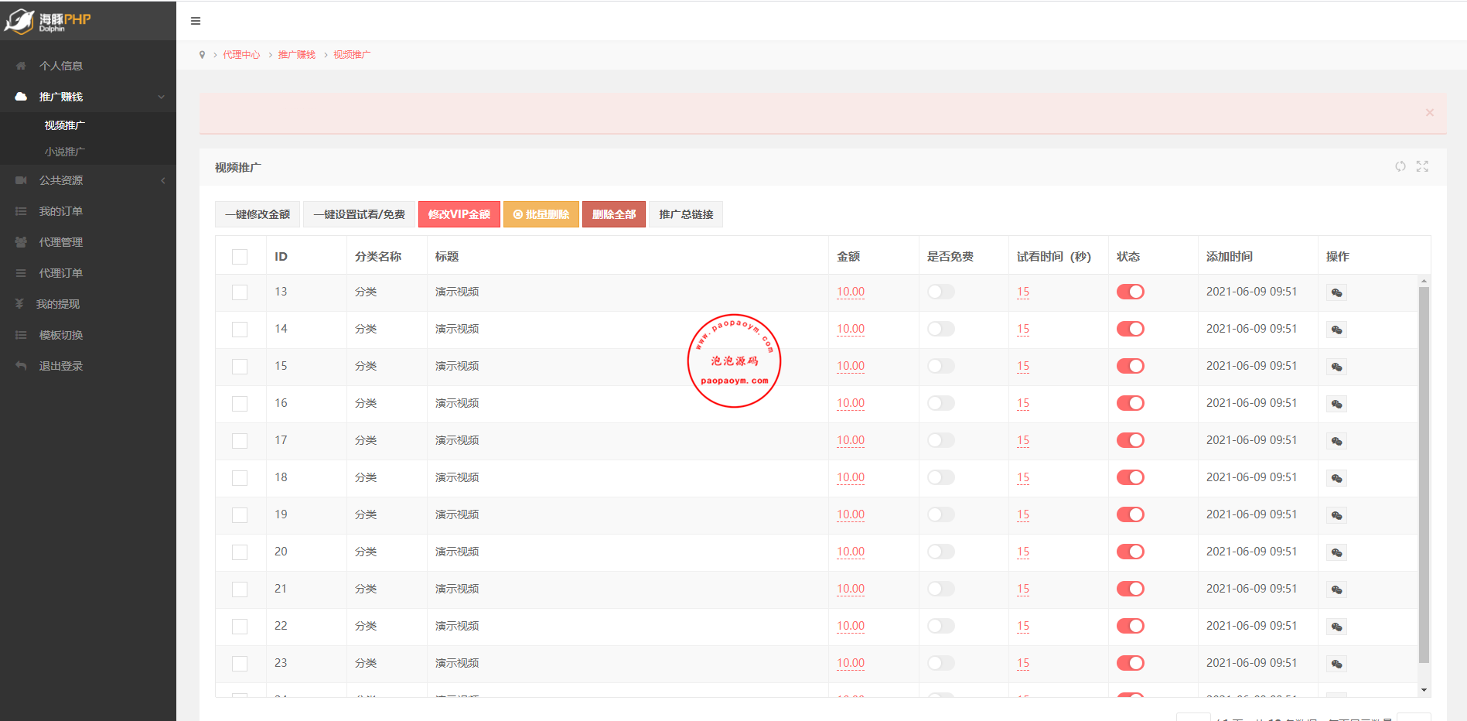Click the breadcrumb location pin icon

pyautogui.click(x=203, y=55)
